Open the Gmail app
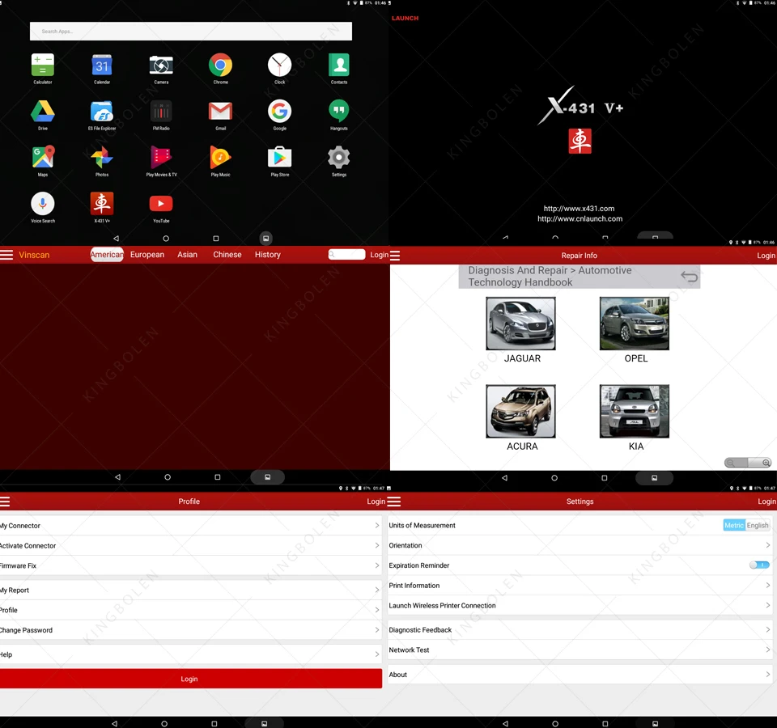Image resolution: width=777 pixels, height=728 pixels. (220, 111)
